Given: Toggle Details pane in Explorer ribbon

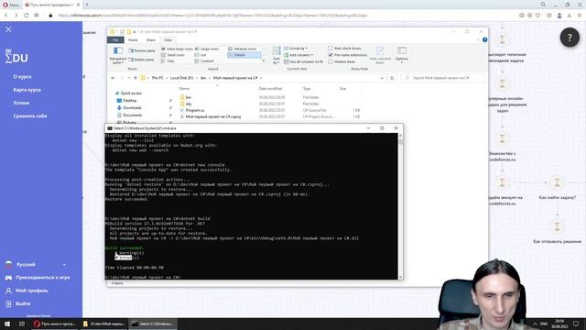Looking at the screenshot, I should point(141,60).
